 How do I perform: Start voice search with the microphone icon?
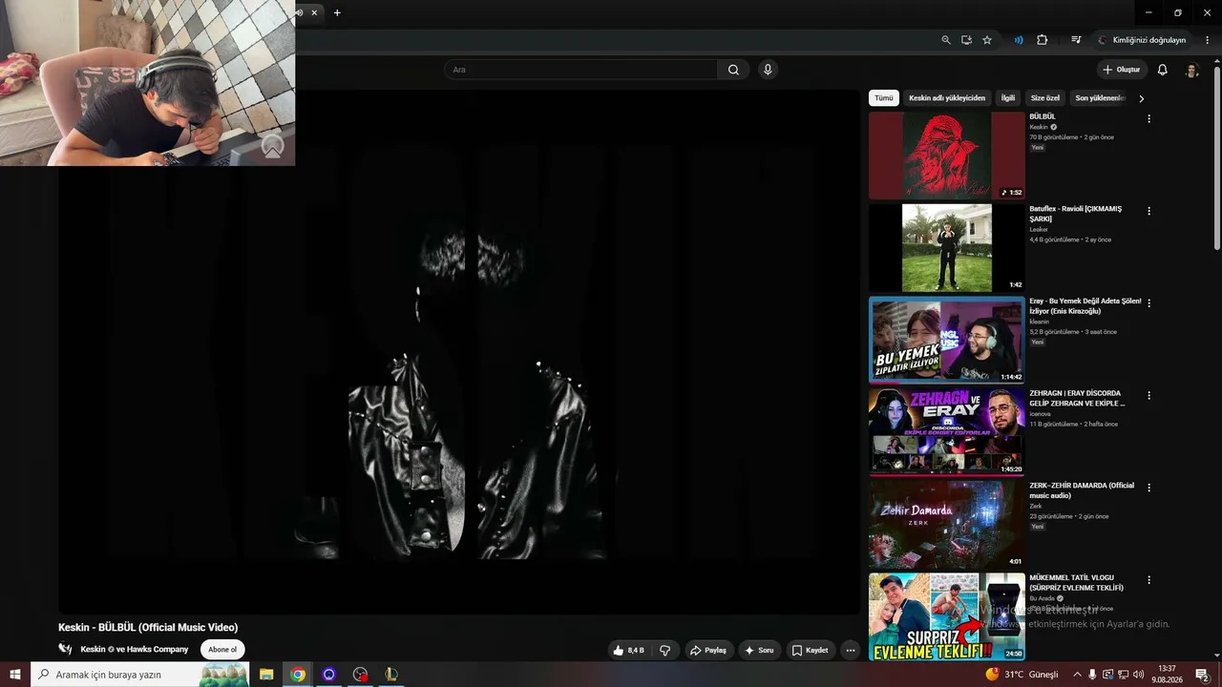pyautogui.click(x=767, y=70)
